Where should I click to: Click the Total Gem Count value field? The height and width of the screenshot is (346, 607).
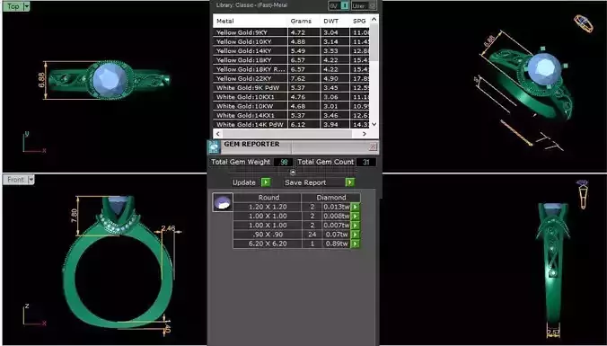(x=365, y=162)
